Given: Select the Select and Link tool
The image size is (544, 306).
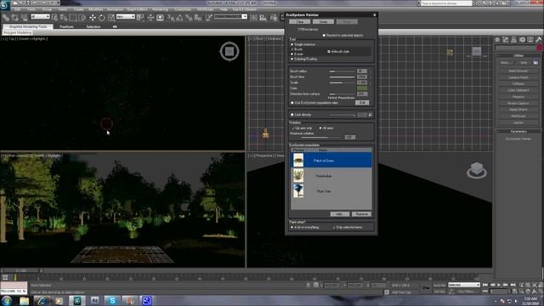Looking at the screenshot, I should tap(6, 17).
